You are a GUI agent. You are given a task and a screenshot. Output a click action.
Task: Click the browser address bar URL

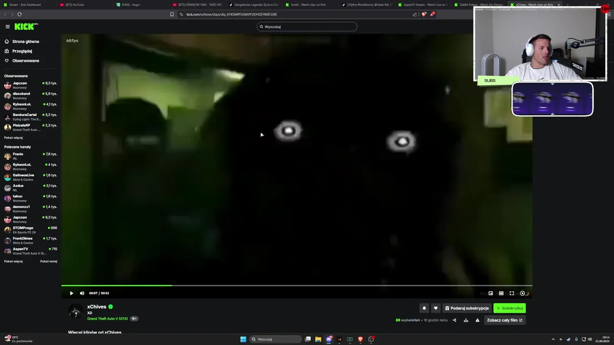[232, 14]
